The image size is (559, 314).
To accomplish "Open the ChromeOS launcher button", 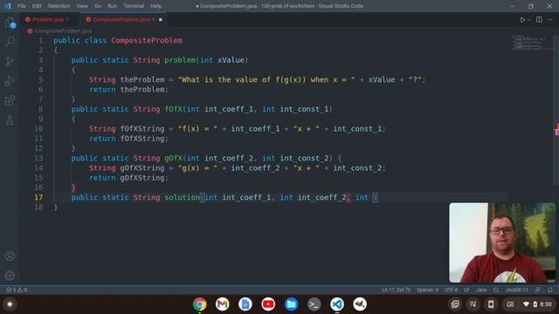I will (10, 304).
